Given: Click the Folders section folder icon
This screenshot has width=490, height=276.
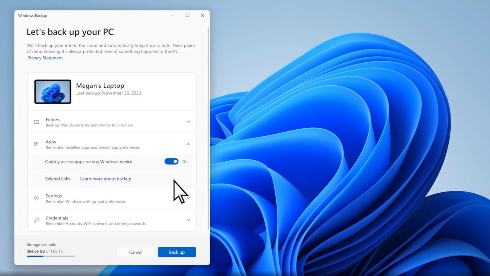Looking at the screenshot, I should coord(36,122).
